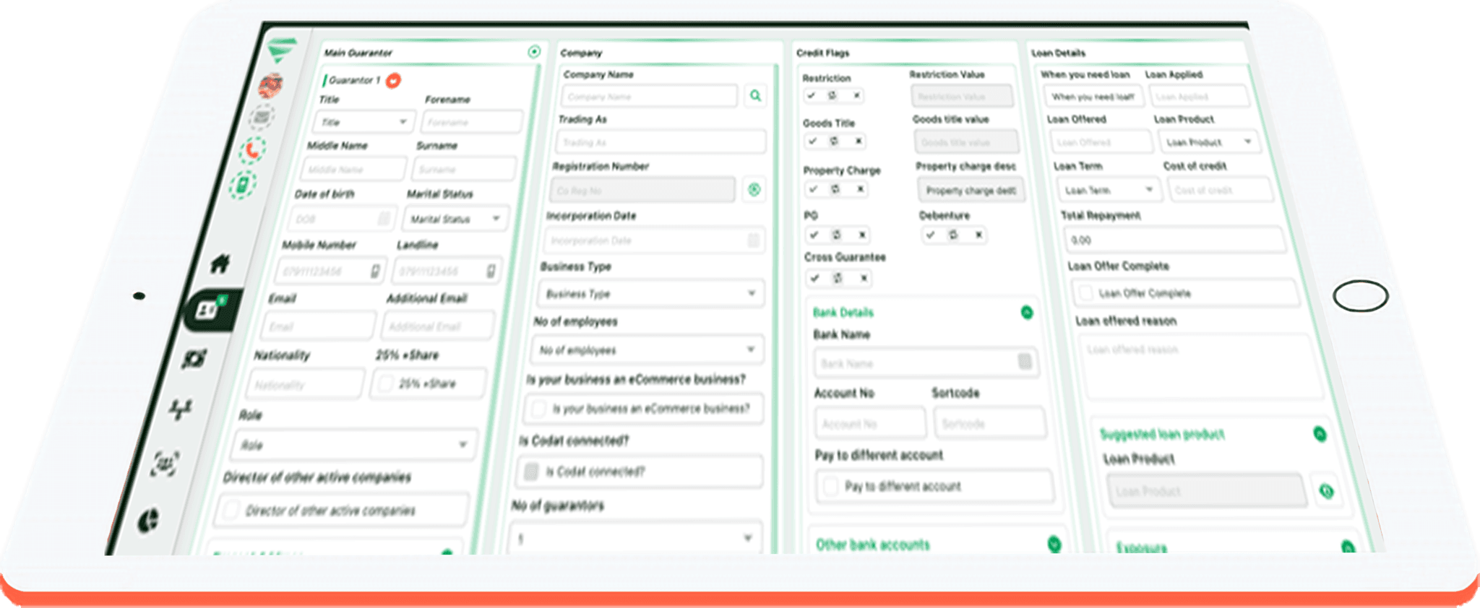Tick the Is Codat connected checkbox

[x=531, y=472]
